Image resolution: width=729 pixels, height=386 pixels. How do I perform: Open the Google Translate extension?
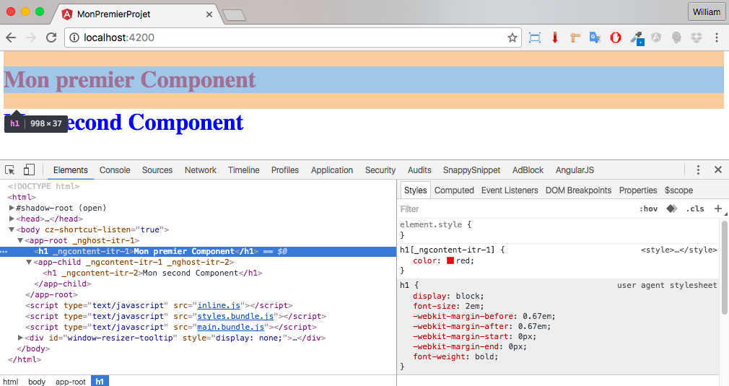[595, 38]
